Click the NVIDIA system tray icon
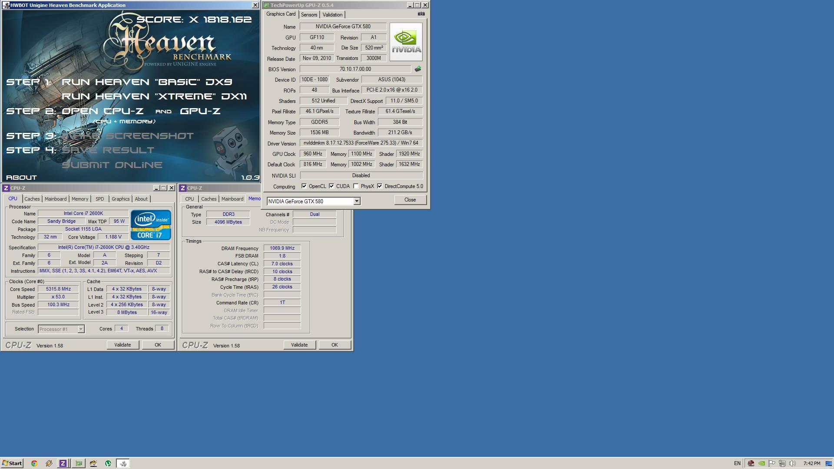Screen dimensions: 834x469 (761, 463)
